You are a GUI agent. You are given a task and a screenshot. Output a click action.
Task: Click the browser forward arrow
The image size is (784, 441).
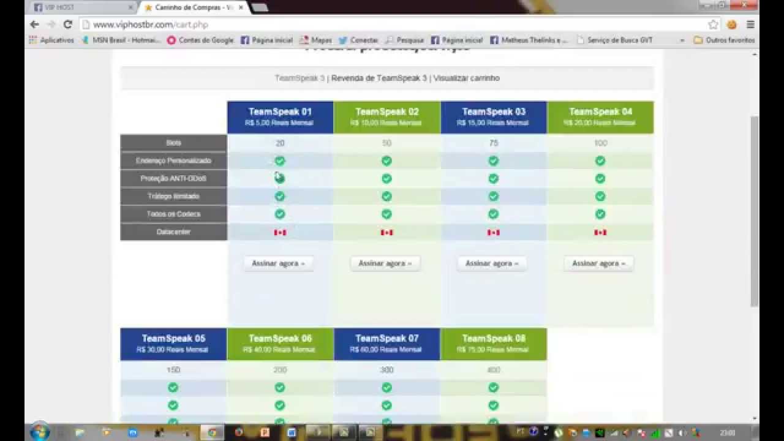tap(51, 24)
